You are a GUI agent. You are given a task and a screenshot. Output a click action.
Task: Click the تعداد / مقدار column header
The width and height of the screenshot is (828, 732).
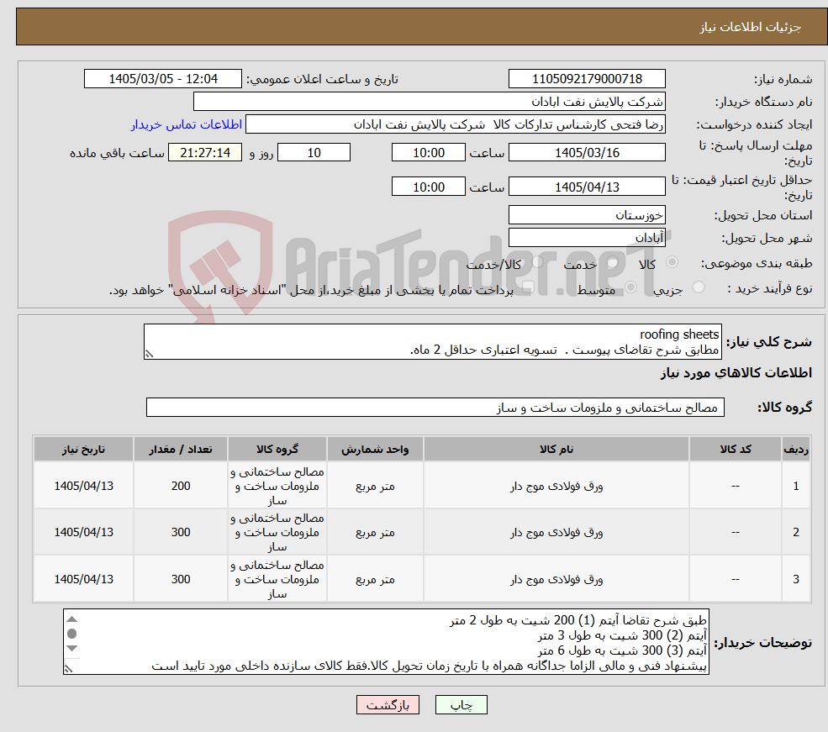pos(181,449)
